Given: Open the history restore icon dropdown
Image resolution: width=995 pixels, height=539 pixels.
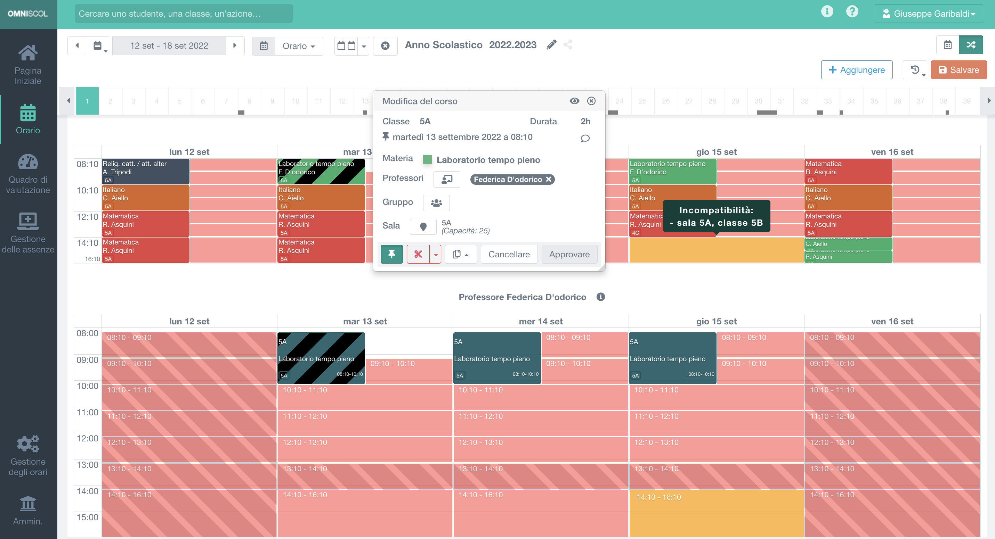Looking at the screenshot, I should point(915,70).
